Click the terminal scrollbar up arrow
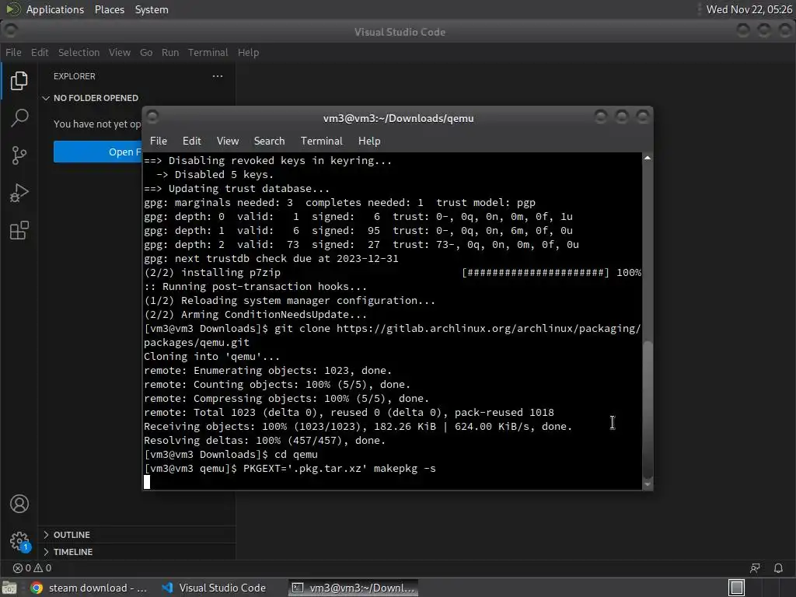This screenshot has width=796, height=597. click(648, 159)
